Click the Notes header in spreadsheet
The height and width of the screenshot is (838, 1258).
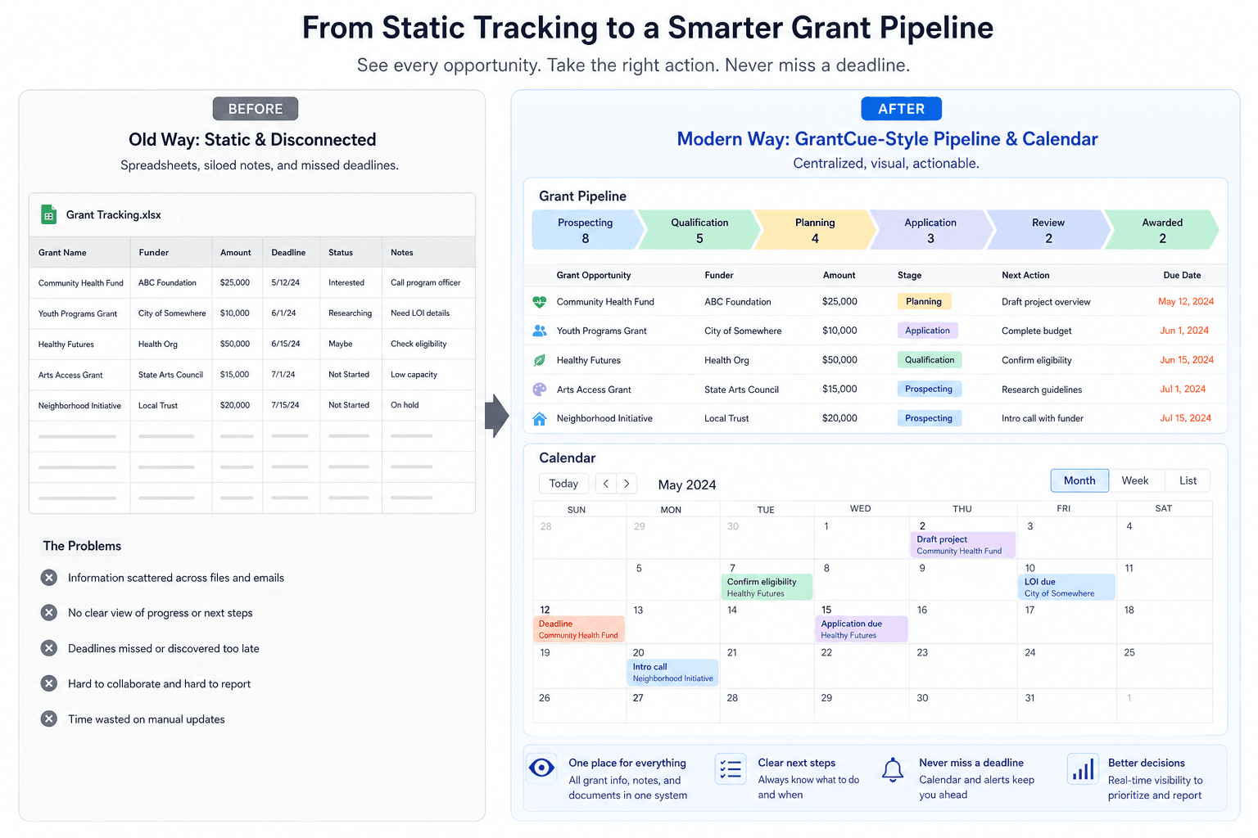click(402, 252)
